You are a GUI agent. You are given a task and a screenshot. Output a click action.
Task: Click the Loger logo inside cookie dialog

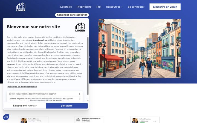coord(80,27)
